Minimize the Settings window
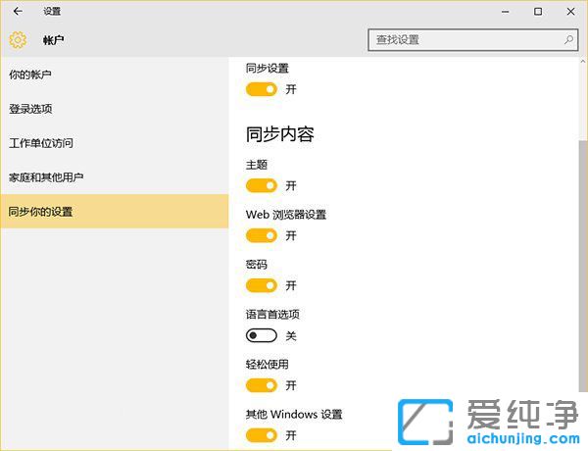The image size is (588, 451). coord(505,12)
